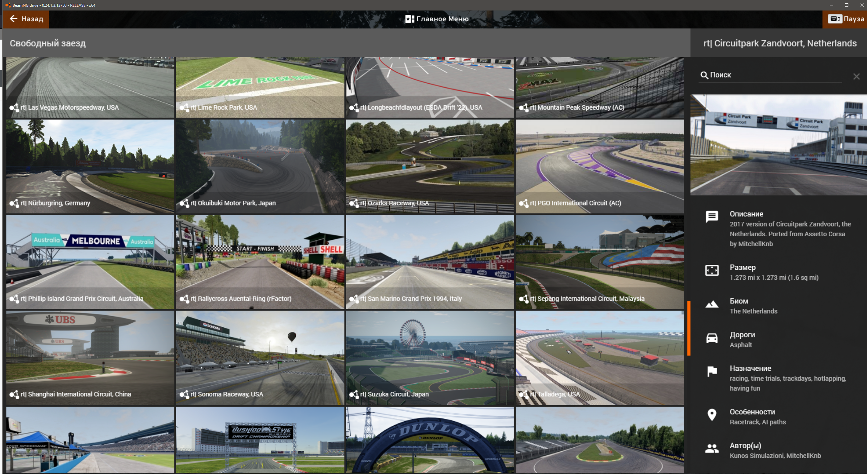
Task: Open San Marino Grand Prix 1994
Action: tap(430, 262)
